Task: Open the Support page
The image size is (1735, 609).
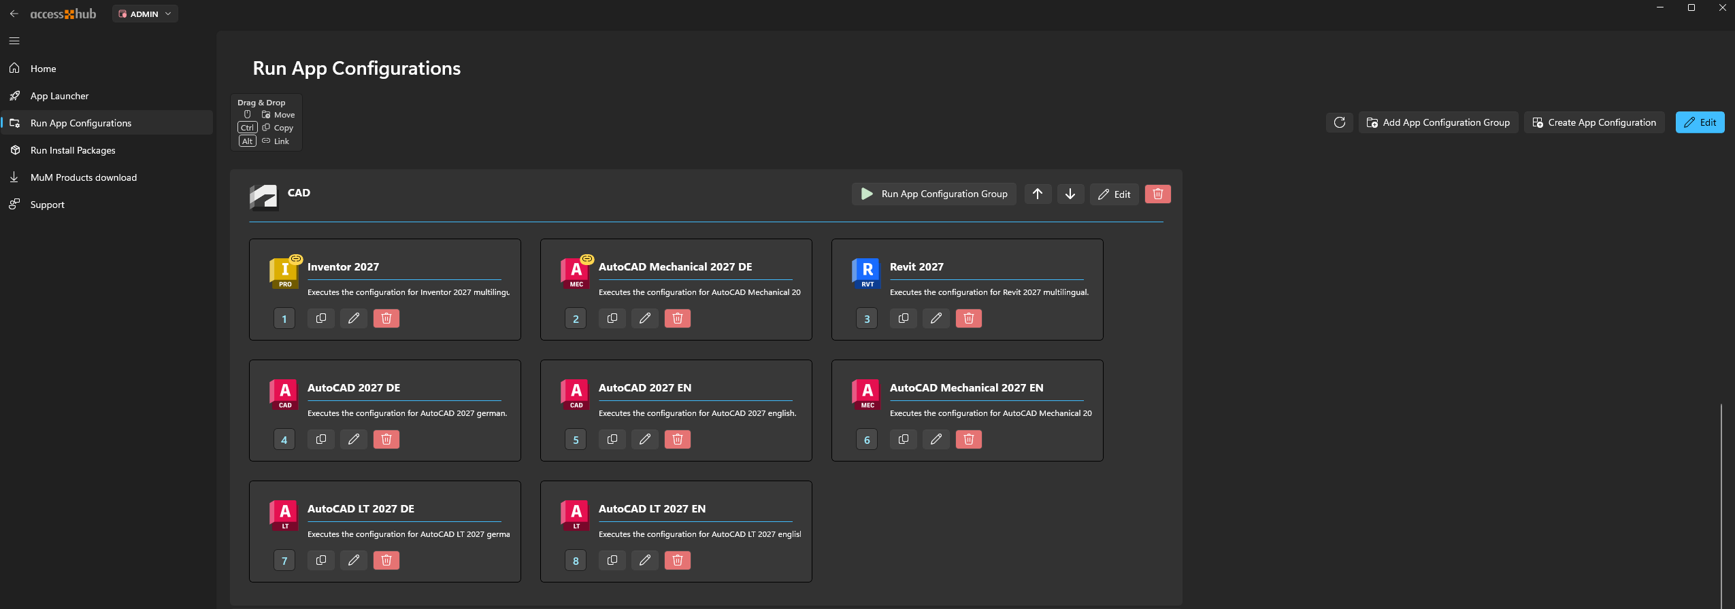Action: 107,205
